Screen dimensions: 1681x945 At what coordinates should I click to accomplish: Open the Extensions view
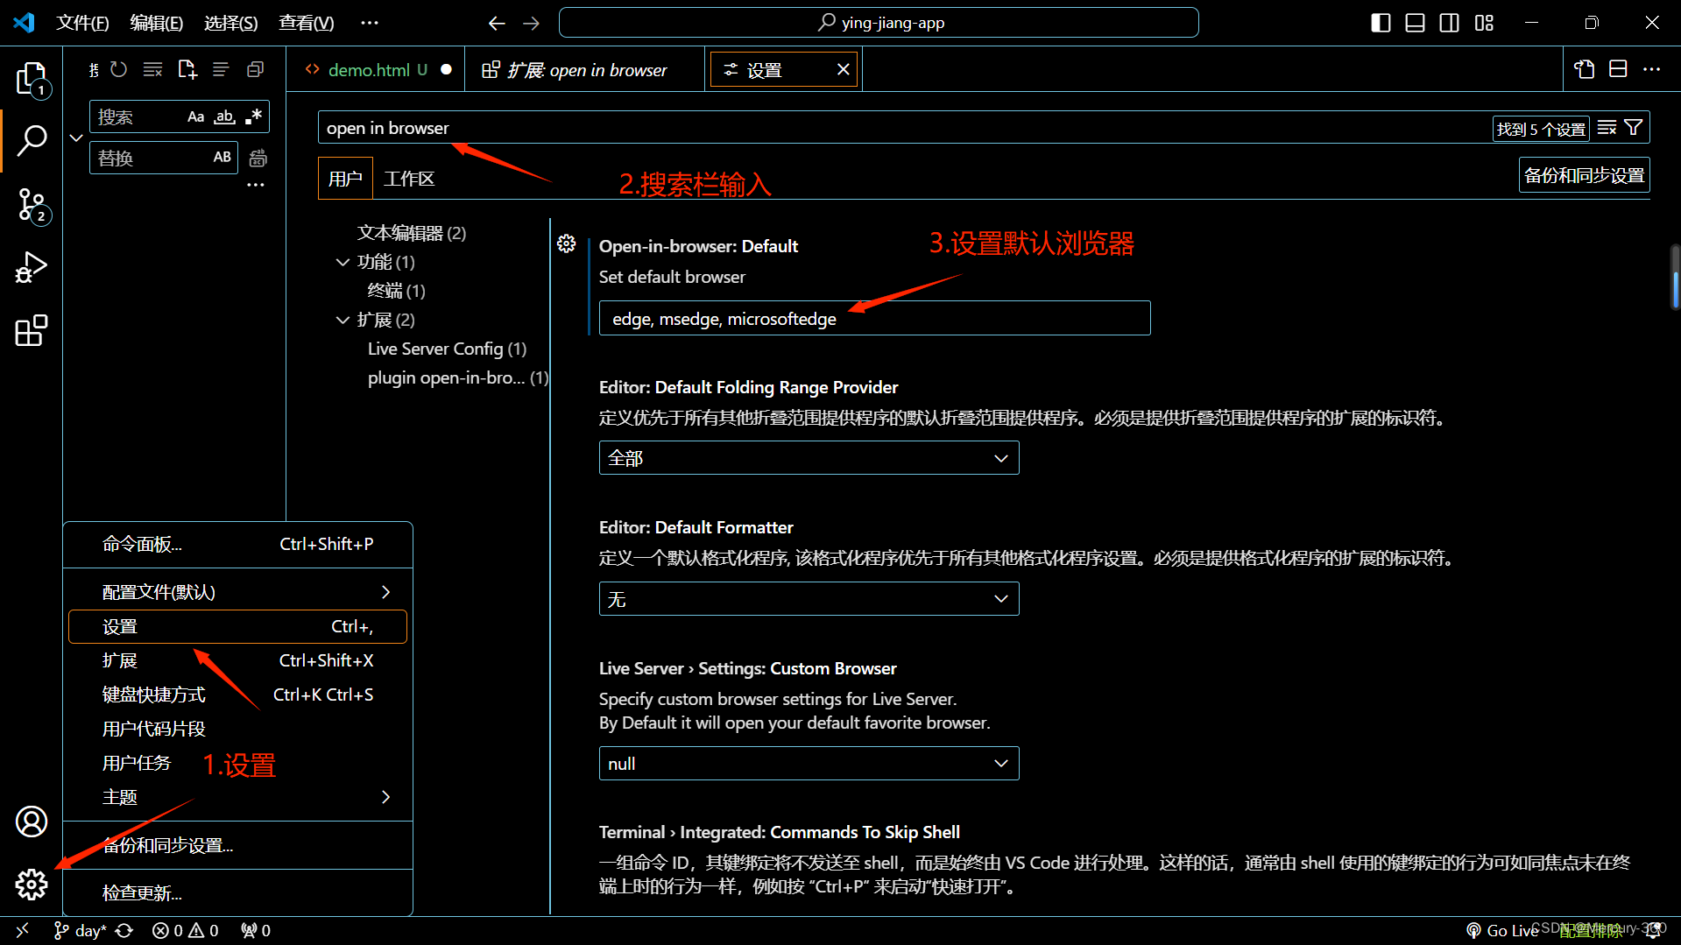[x=32, y=330]
